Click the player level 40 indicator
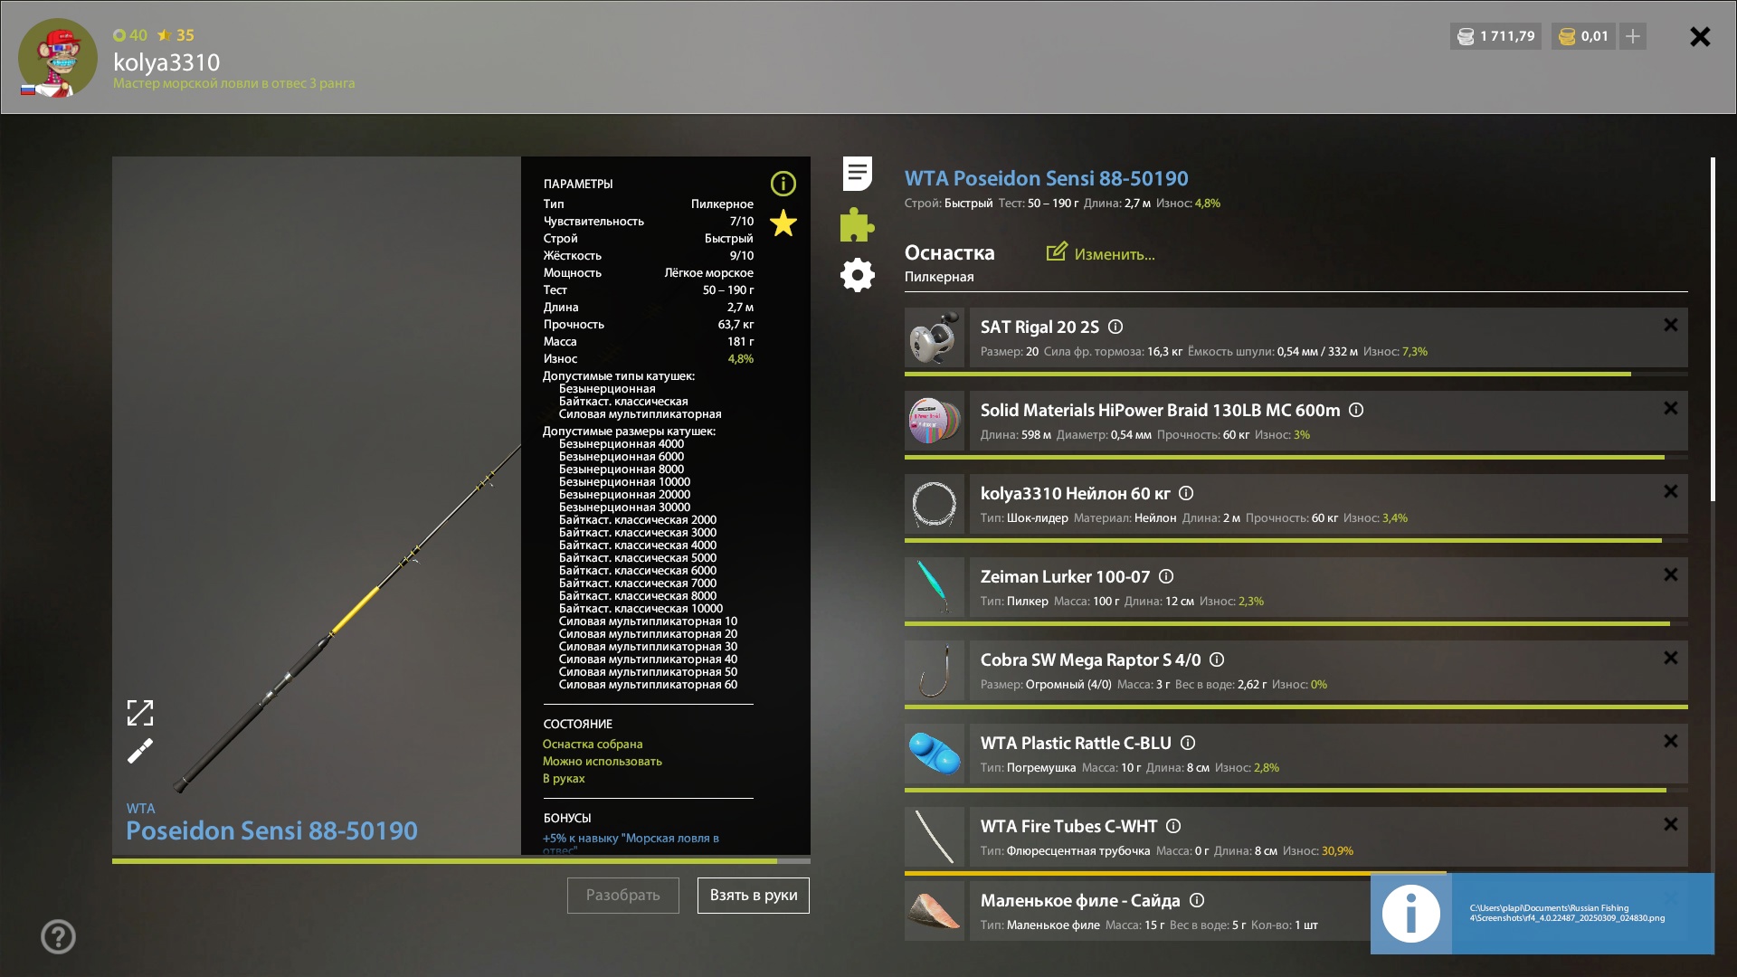The width and height of the screenshot is (1737, 977). coord(130,35)
